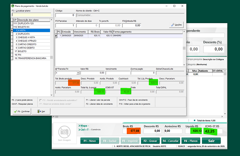Click F2 - Gravar button
This screenshot has width=240, height=156.
tap(150, 141)
